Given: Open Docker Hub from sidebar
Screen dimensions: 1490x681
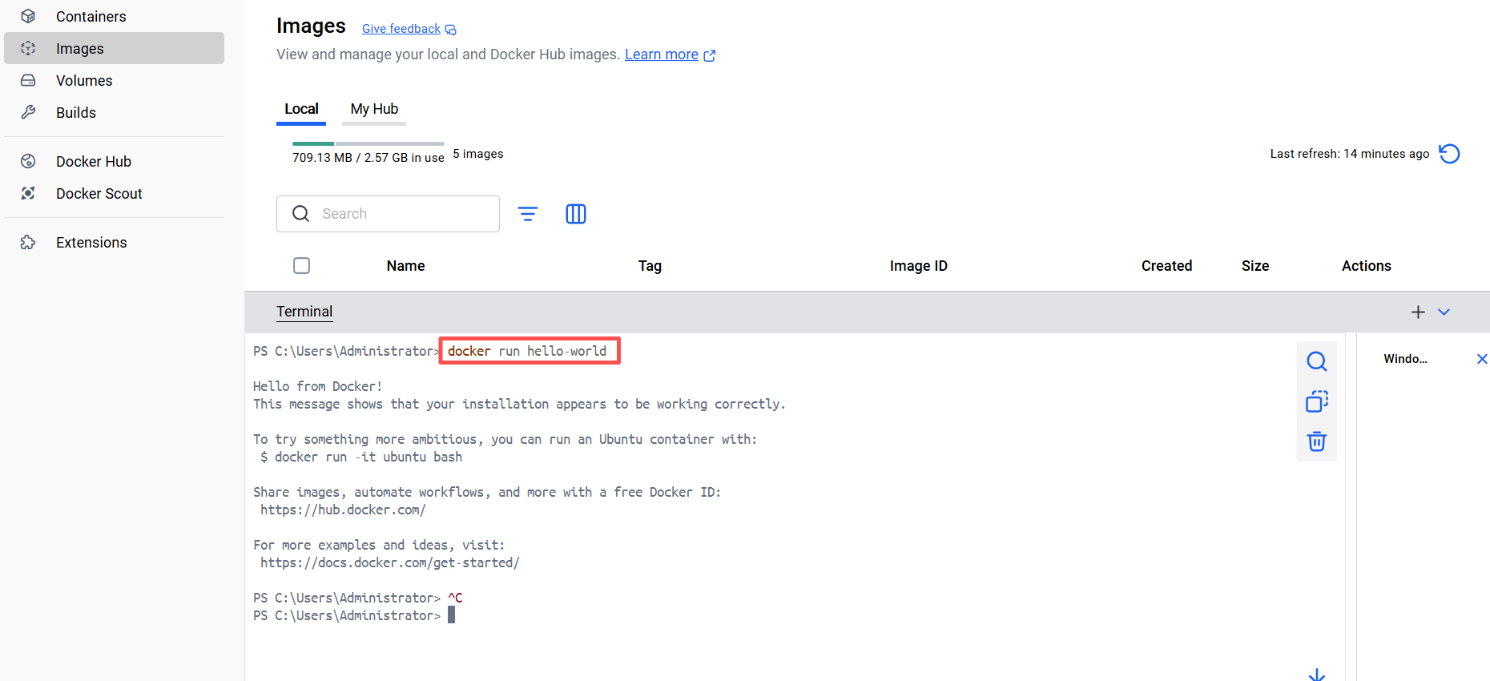Looking at the screenshot, I should pos(114,161).
